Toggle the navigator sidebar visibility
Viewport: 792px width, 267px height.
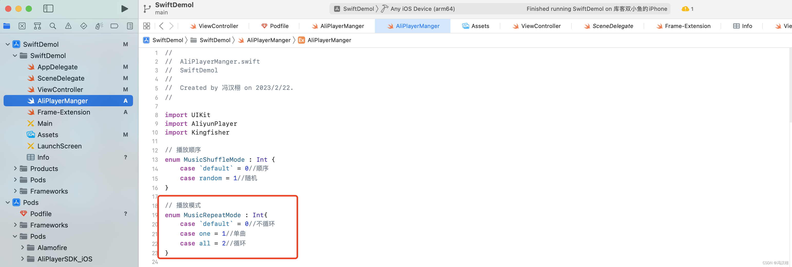coord(48,9)
